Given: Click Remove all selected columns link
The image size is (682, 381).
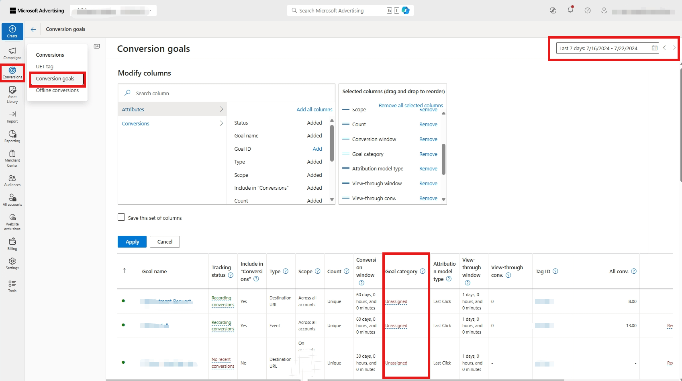Looking at the screenshot, I should click(x=410, y=105).
